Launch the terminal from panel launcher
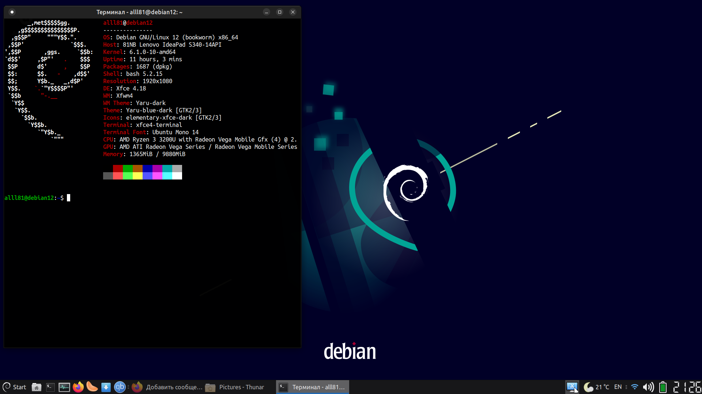 (50, 387)
